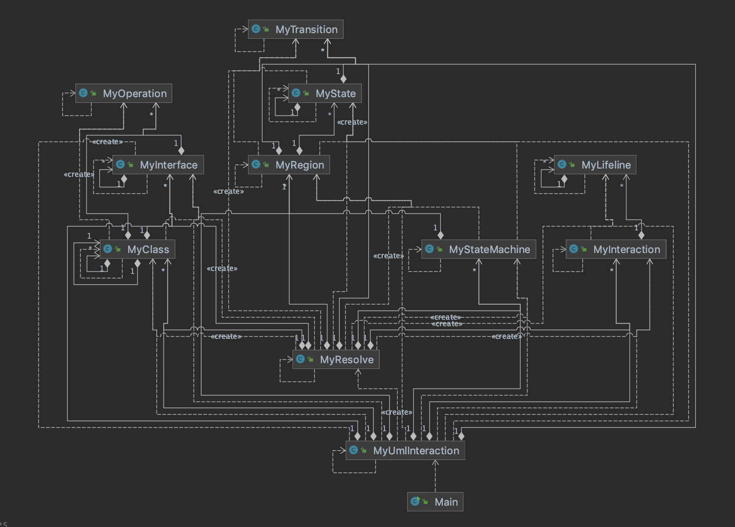Viewport: 735px width, 527px height.
Task: Click the green visibility lock beside Main
Action: [425, 502]
